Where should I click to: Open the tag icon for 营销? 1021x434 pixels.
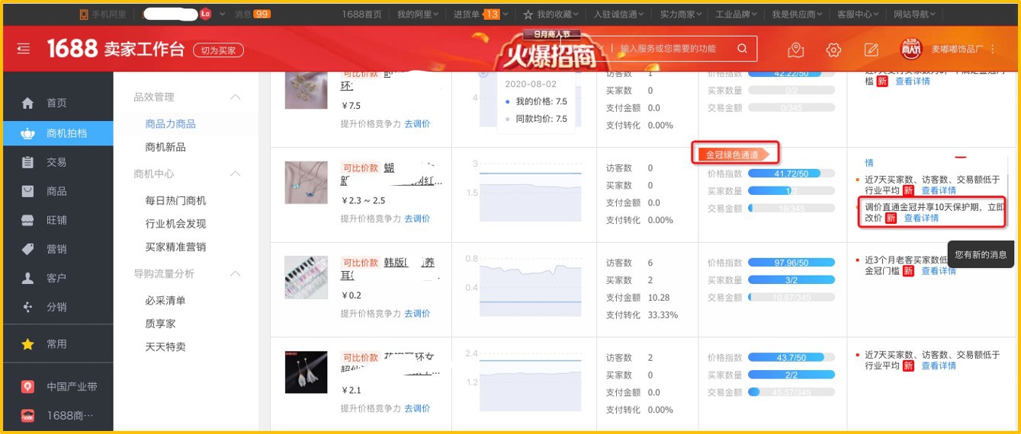(28, 249)
